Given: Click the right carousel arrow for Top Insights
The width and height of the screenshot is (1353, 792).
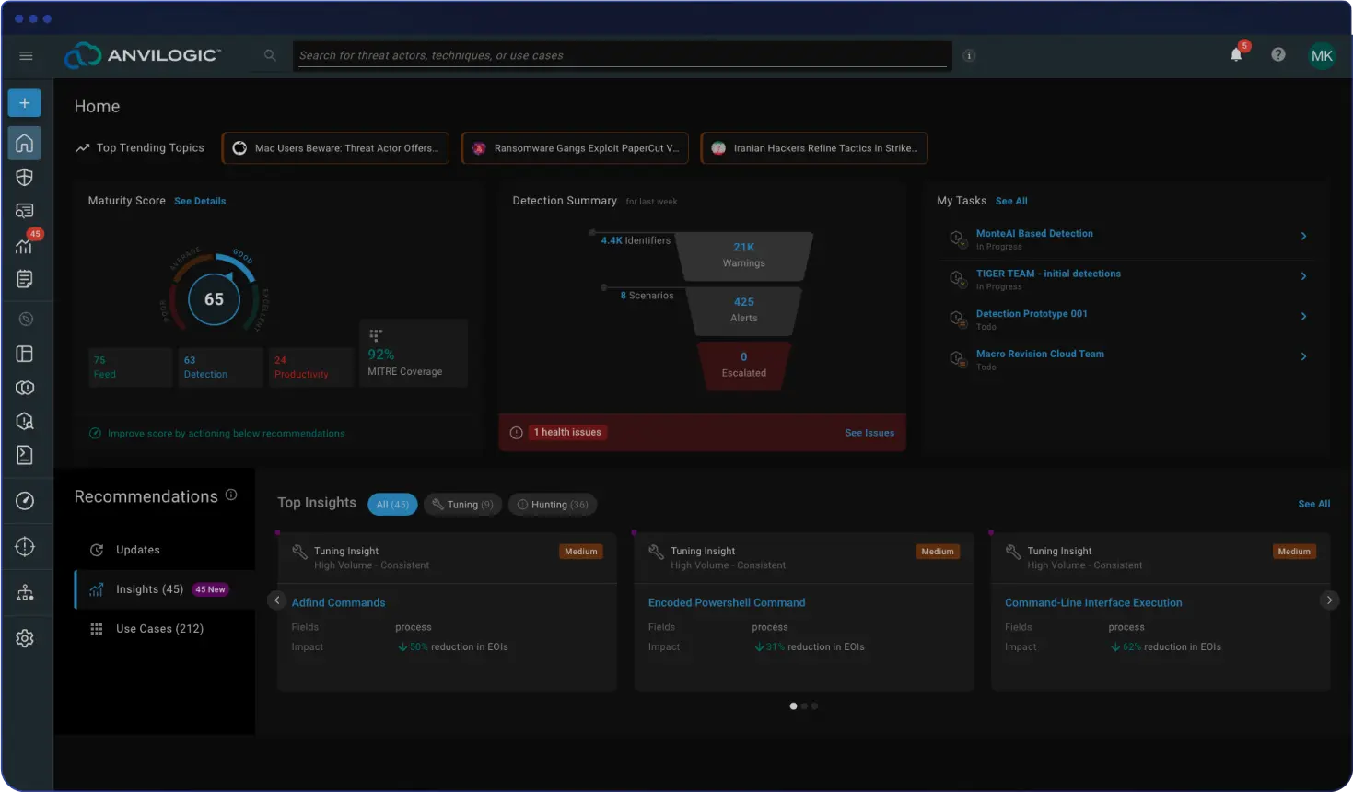Looking at the screenshot, I should [x=1329, y=600].
